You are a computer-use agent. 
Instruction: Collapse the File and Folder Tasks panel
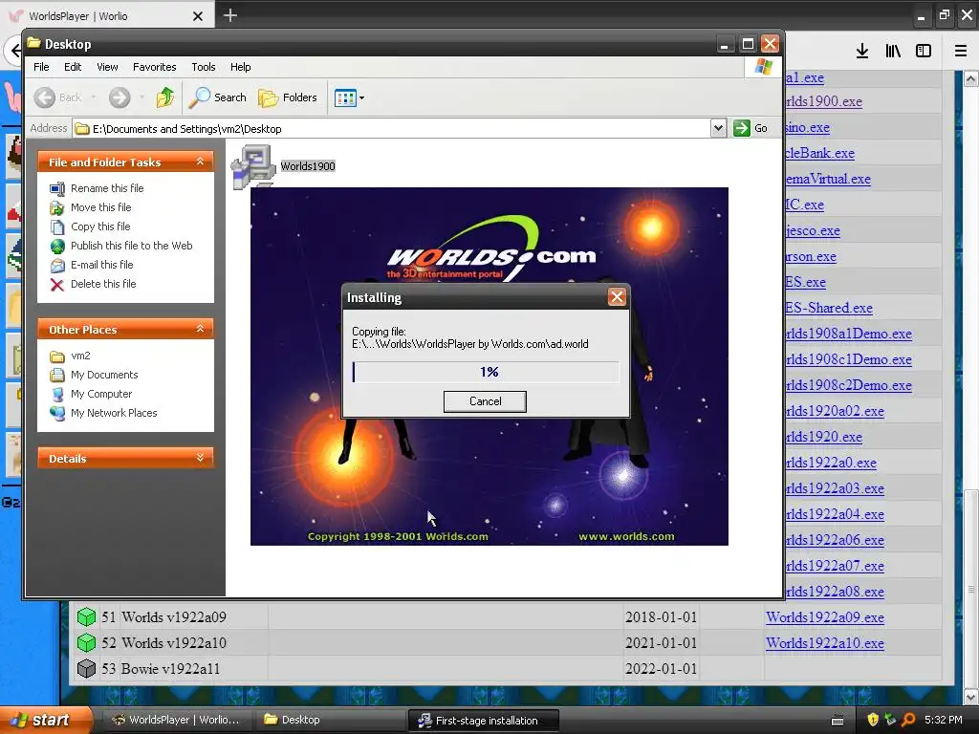[x=200, y=162]
